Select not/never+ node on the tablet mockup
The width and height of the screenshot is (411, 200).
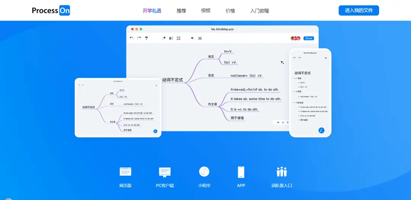click(133, 104)
